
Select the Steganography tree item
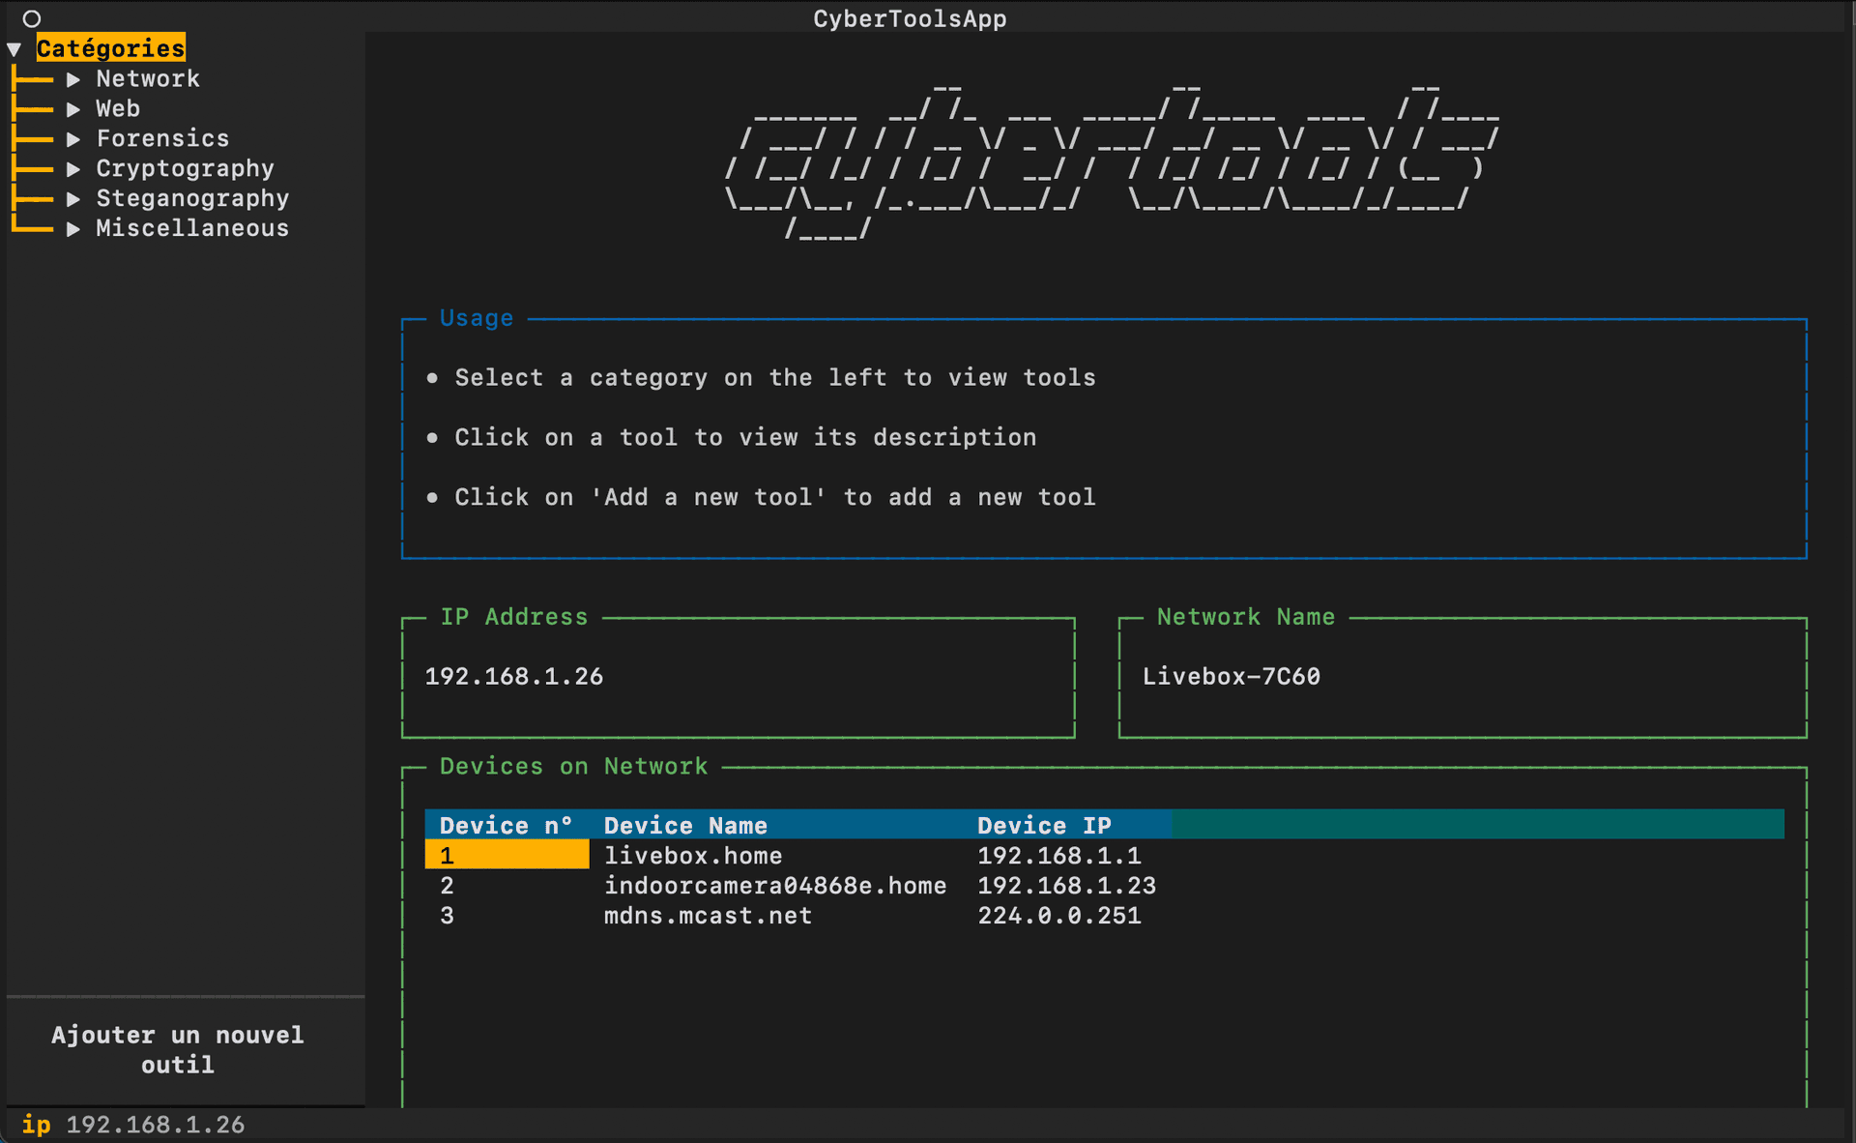tap(192, 199)
